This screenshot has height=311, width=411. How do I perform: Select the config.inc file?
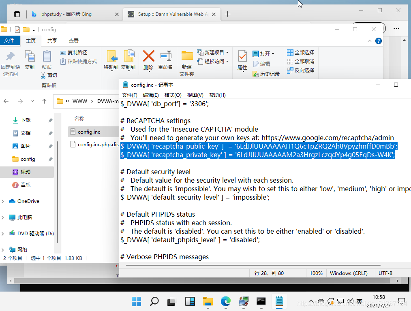94,132
